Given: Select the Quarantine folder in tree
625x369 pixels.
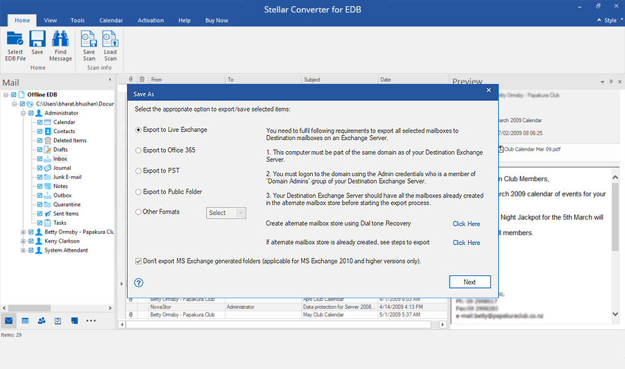Looking at the screenshot, I should 67,205.
